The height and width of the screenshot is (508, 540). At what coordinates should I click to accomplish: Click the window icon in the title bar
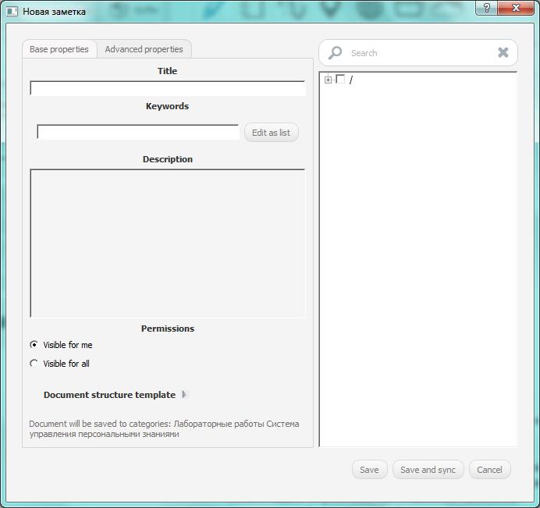pyautogui.click(x=12, y=12)
